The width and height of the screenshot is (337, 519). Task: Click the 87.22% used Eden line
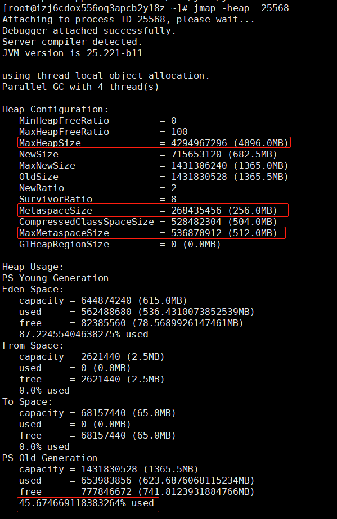pos(83,335)
